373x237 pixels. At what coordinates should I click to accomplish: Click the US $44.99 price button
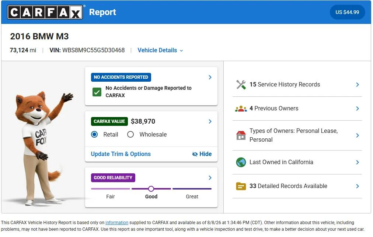(347, 12)
